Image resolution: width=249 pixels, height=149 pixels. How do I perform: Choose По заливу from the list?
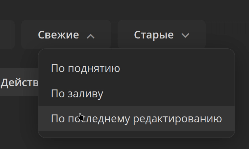coord(77,94)
